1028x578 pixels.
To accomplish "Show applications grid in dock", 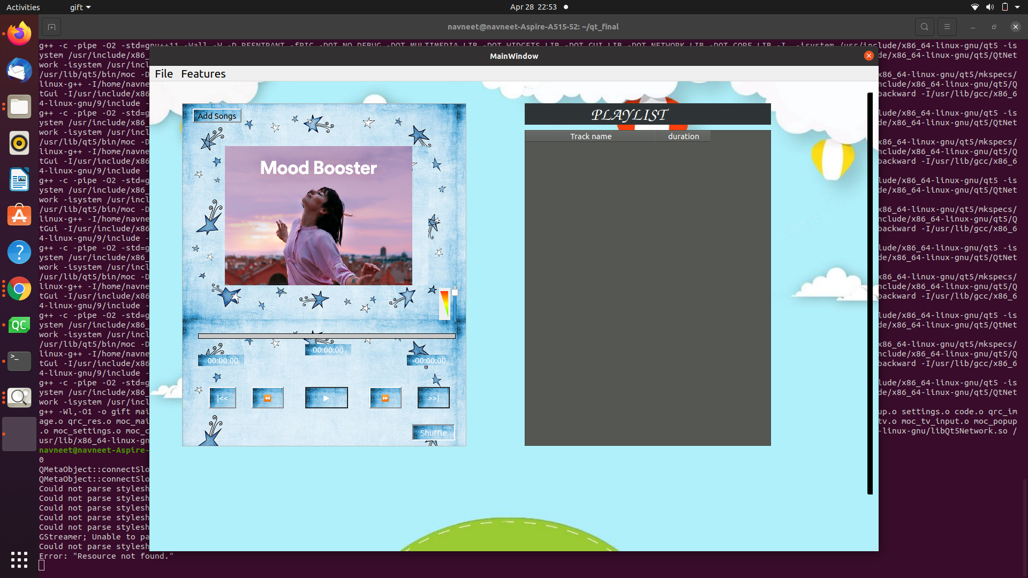I will [19, 560].
